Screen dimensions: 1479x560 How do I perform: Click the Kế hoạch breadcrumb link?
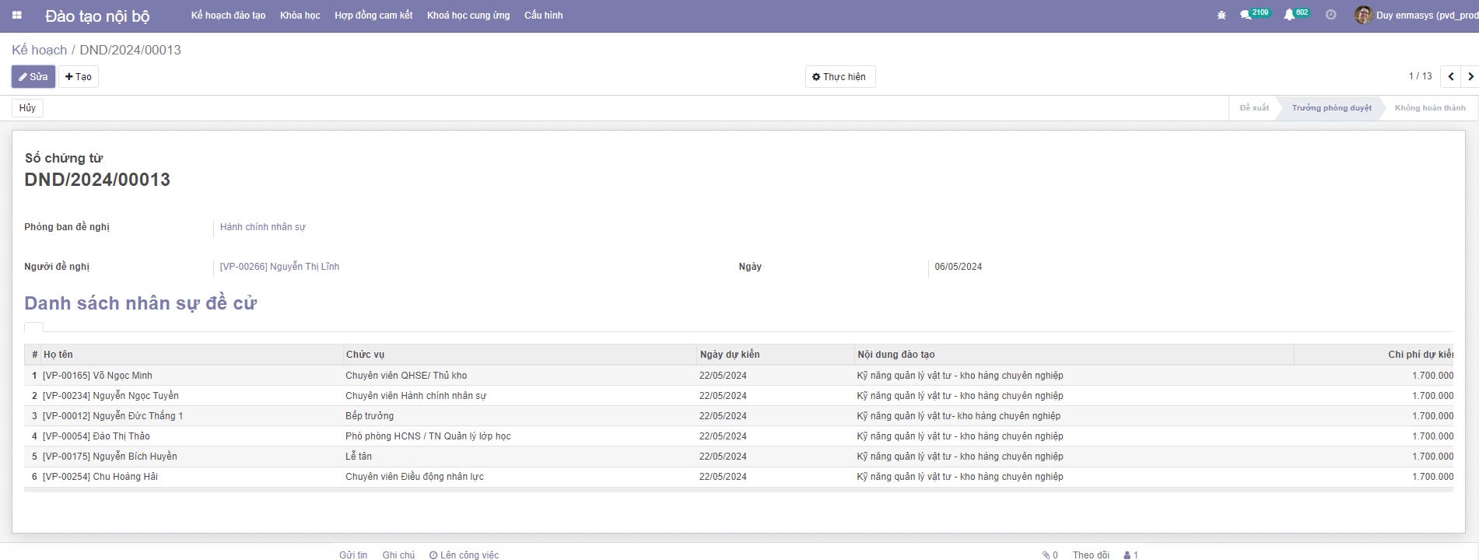(x=39, y=50)
